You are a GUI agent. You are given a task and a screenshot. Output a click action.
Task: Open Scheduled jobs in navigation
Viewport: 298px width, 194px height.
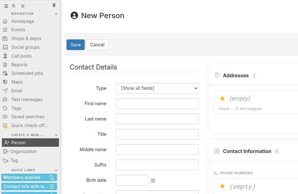pyautogui.click(x=27, y=73)
